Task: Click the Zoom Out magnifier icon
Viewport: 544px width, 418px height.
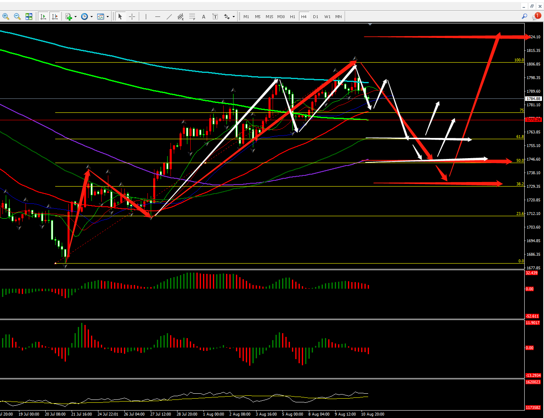Action: 17,16
